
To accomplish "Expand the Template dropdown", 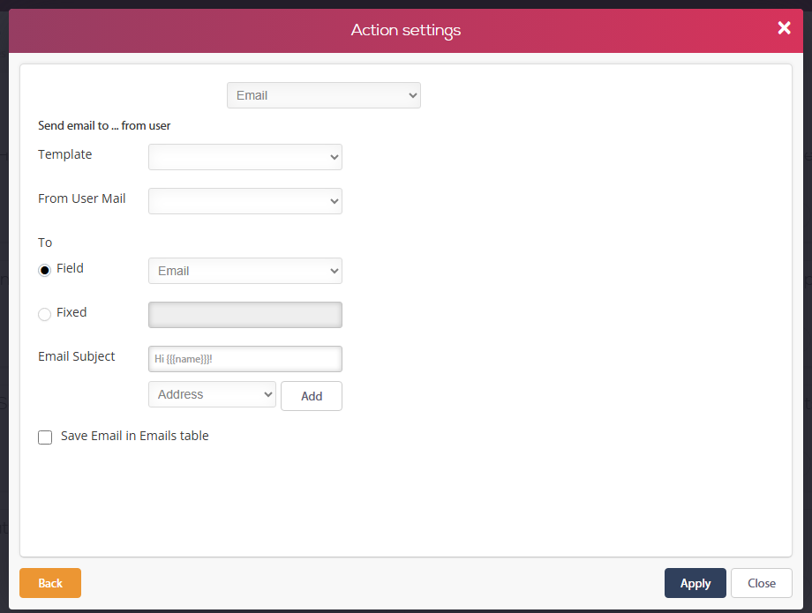I will pos(245,157).
